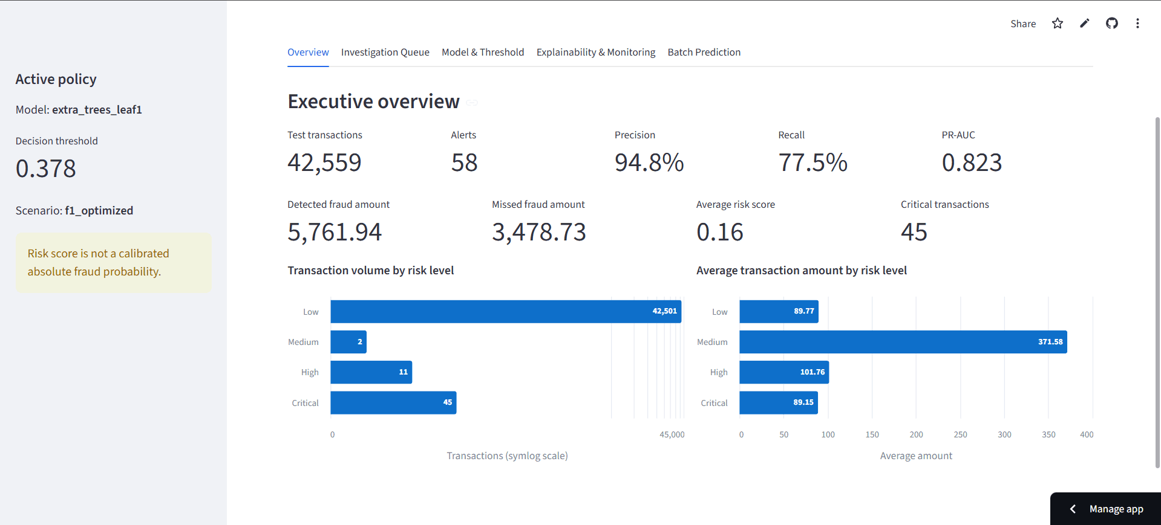
Task: Open the Manage app panel
Action: [x=1105, y=509]
